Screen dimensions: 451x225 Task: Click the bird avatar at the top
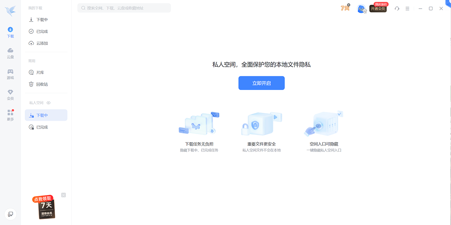[361, 8]
